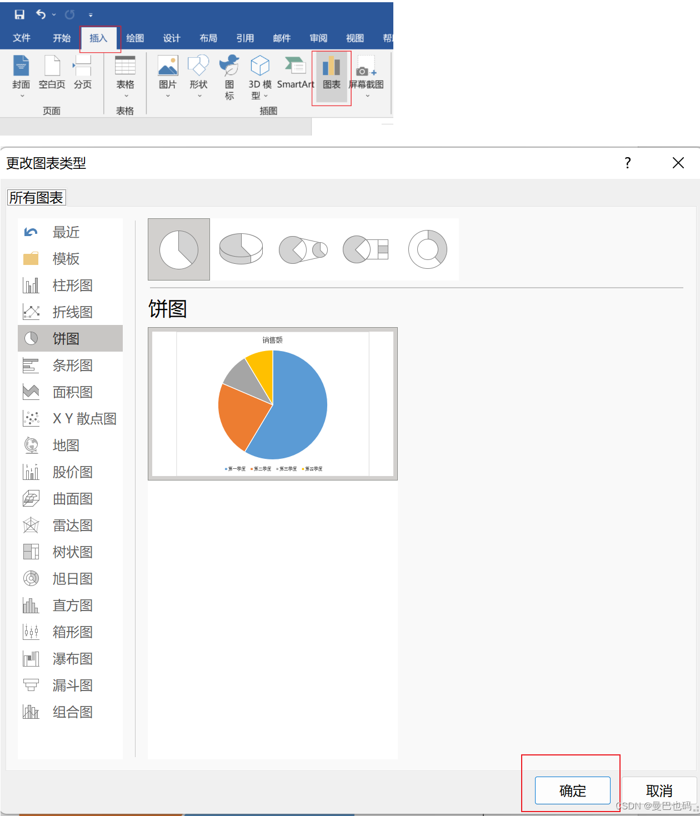Viewport: 700px width, 816px height.
Task: Switch to the 开始 ribbon tab
Action: coord(62,38)
